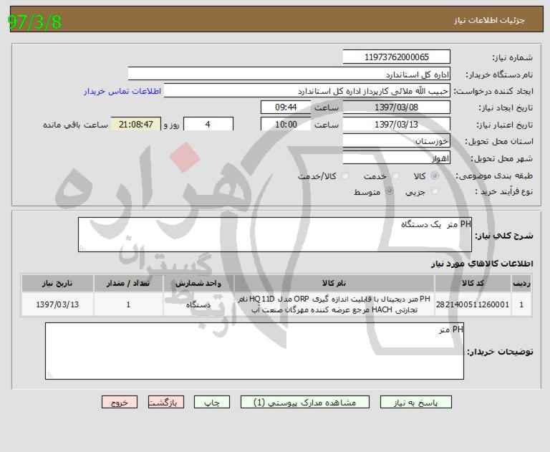Open مشاهده مدارک پیوستی (1) attachments
Viewport: 550px width, 452px height.
305,402
